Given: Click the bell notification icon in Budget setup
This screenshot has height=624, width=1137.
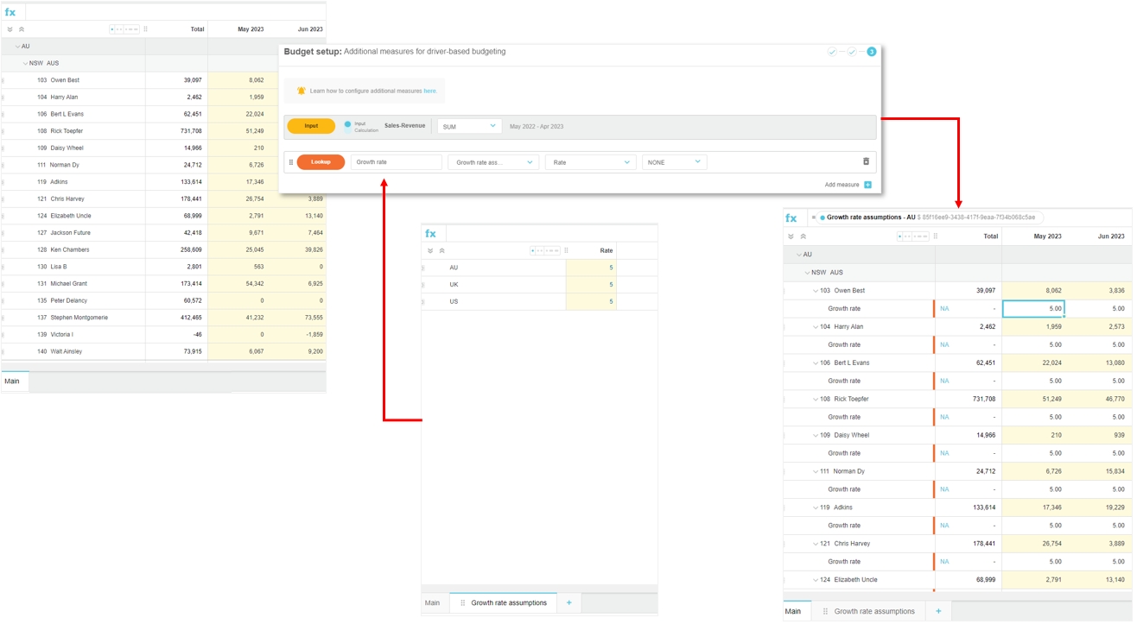Looking at the screenshot, I should coord(301,91).
